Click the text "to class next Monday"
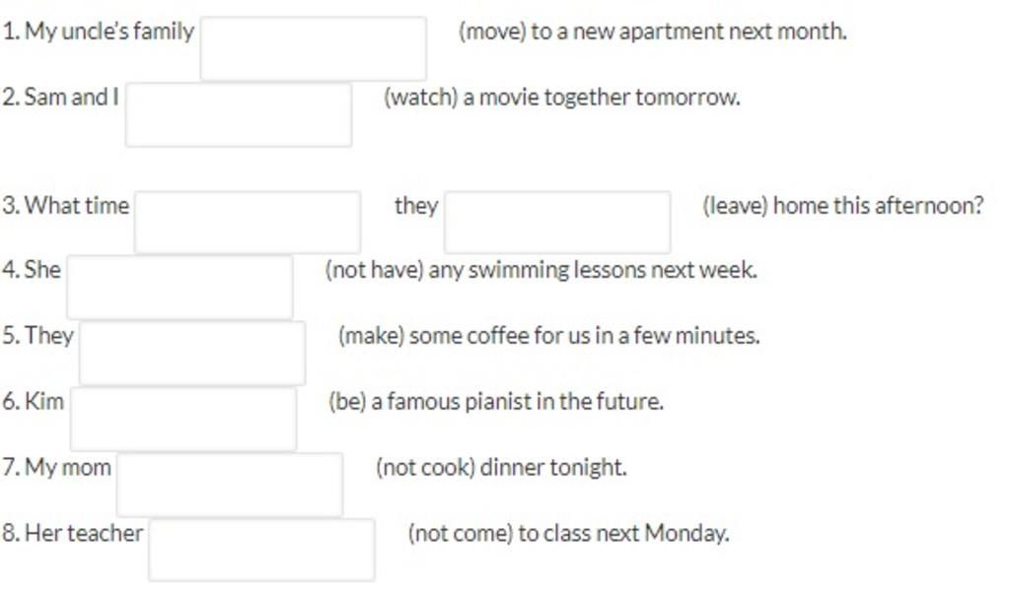 [x=621, y=533]
